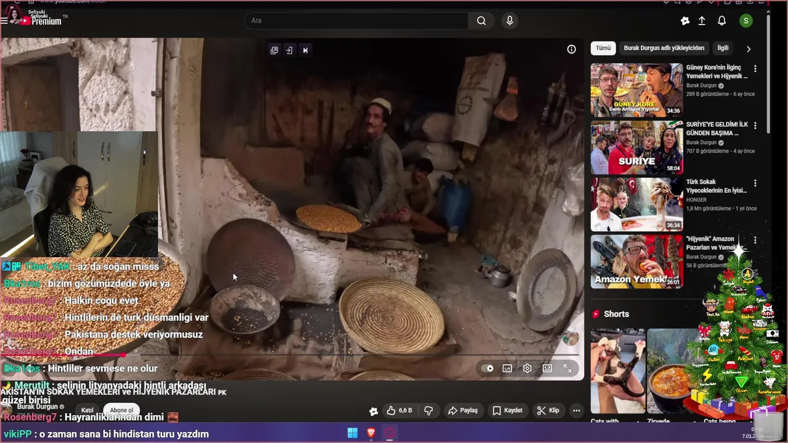Expand more filter chips with right chevron
This screenshot has height=443, width=788.
click(749, 49)
